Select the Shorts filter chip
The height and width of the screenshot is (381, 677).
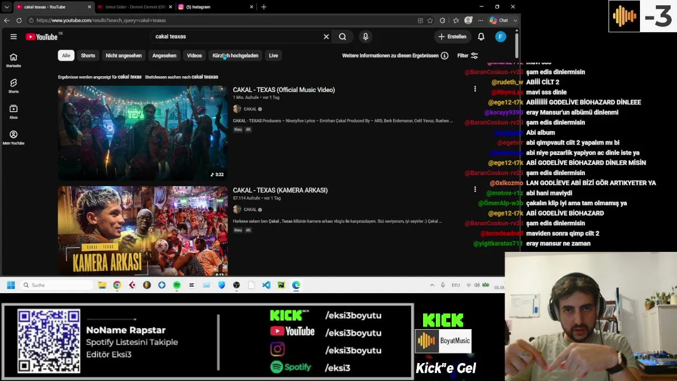pyautogui.click(x=88, y=56)
